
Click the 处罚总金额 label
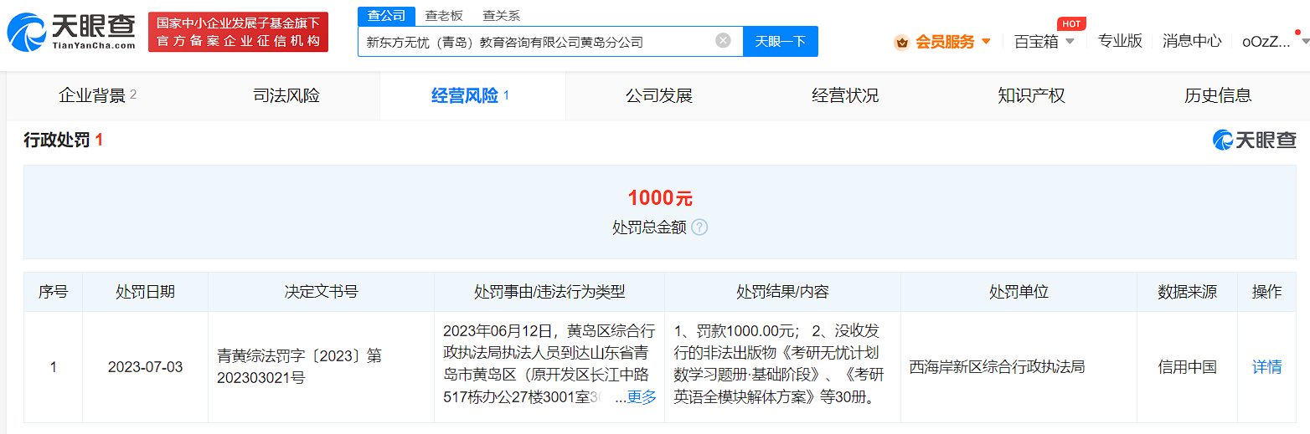point(649,227)
